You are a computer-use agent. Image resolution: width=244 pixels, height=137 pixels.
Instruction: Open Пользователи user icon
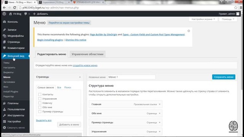pos(4,109)
